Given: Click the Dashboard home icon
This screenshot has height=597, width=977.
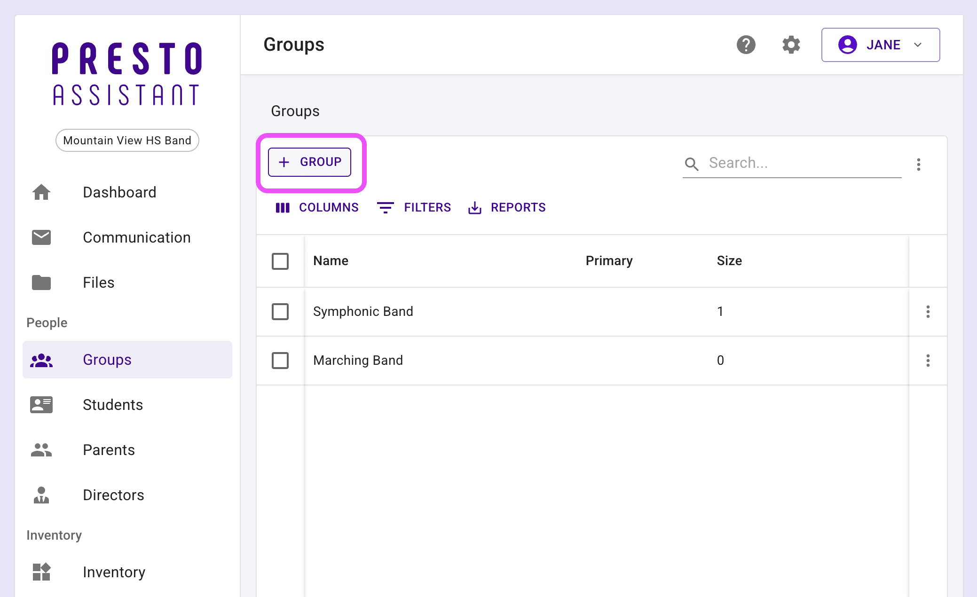Looking at the screenshot, I should (41, 192).
